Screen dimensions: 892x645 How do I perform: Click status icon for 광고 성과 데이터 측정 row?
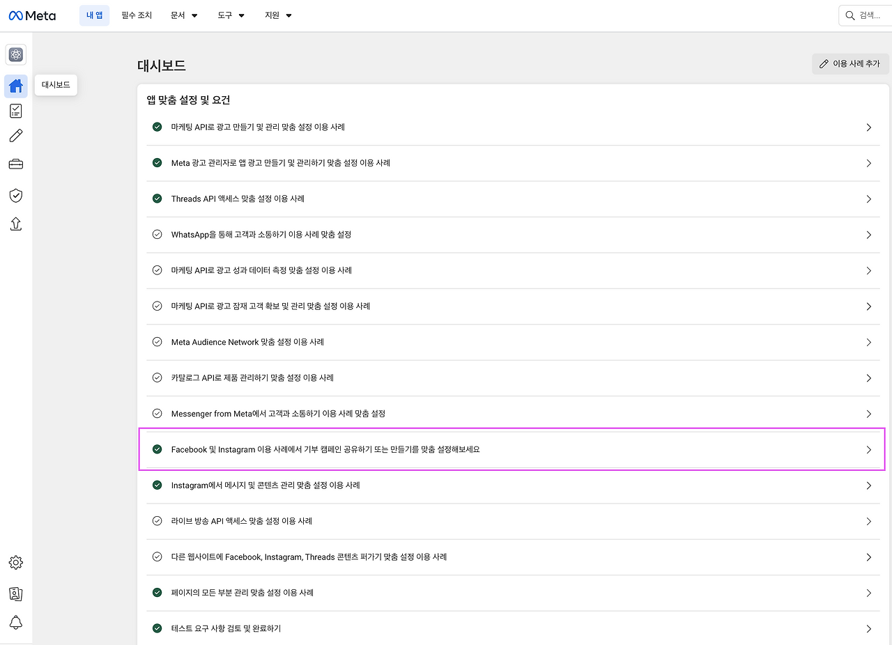coord(157,270)
